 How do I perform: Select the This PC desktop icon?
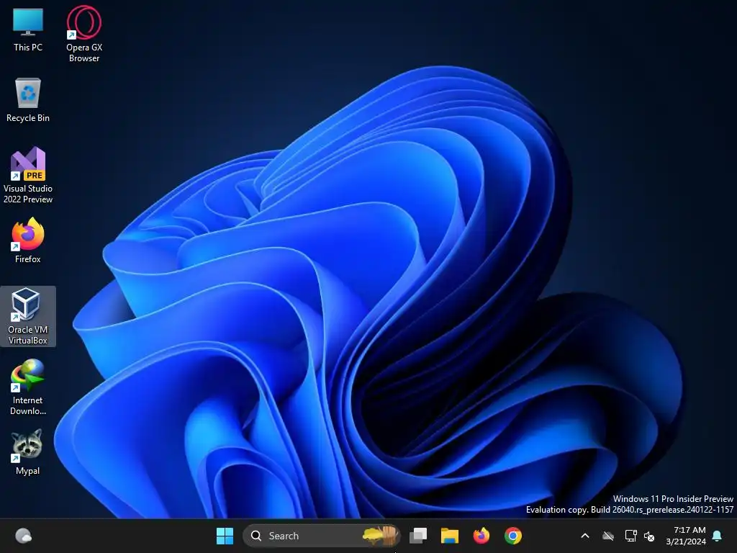(28, 30)
